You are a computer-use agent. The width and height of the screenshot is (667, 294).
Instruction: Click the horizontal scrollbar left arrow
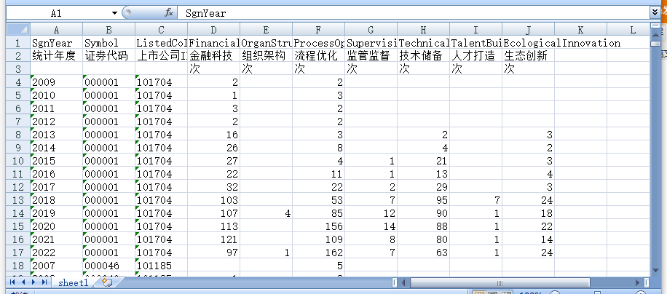click(405, 282)
